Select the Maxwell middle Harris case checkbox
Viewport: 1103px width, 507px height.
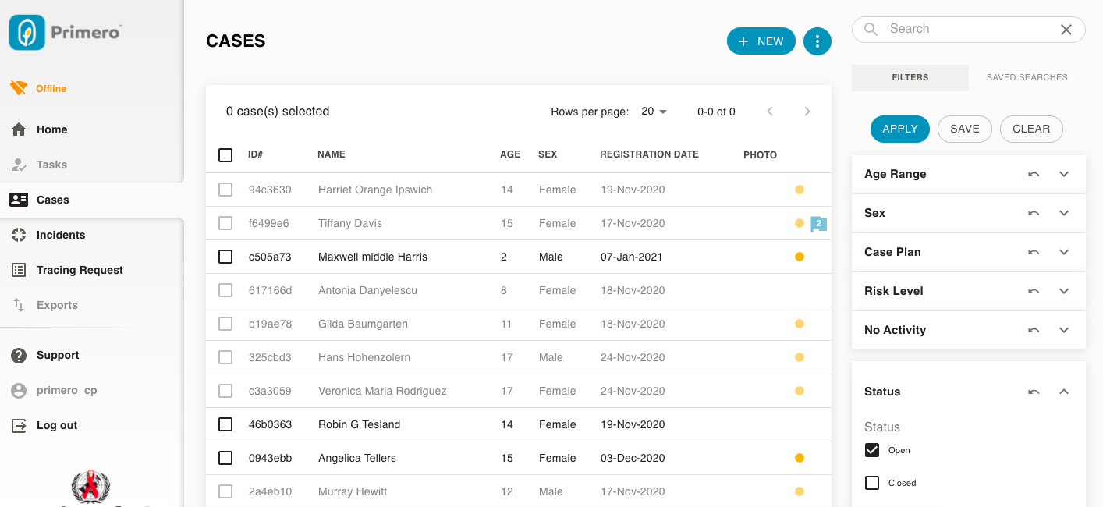(225, 257)
